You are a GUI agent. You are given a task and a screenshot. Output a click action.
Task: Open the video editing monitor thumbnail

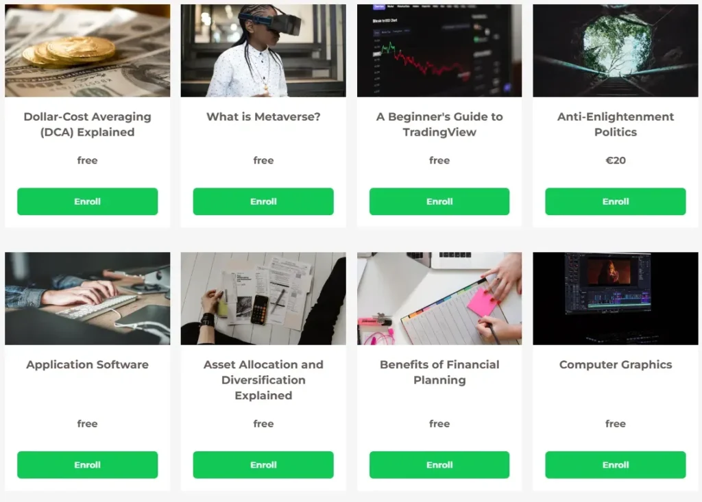click(616, 299)
